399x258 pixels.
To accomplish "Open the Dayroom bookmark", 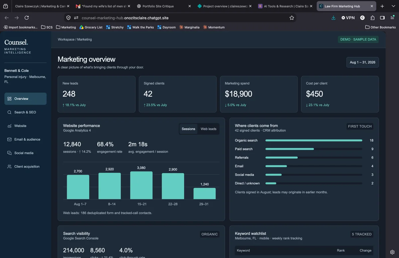I will click(166, 27).
